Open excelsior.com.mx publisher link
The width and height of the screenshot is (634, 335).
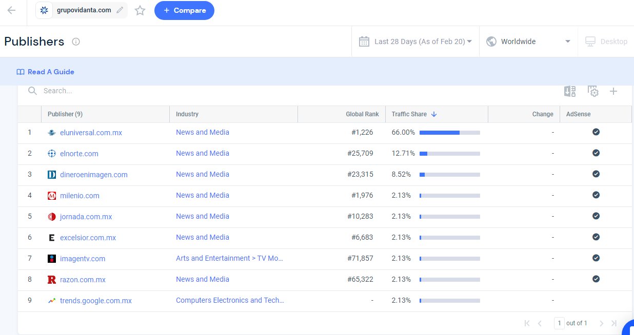88,238
